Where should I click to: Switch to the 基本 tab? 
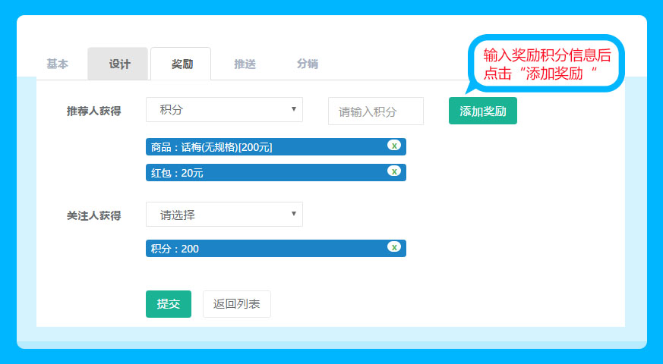coord(57,64)
